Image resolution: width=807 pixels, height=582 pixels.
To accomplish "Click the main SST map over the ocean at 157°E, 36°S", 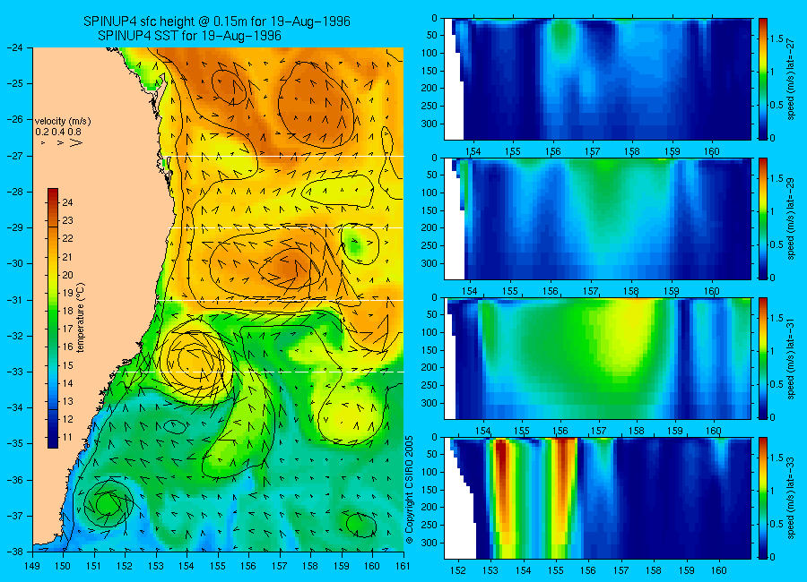I will click(280, 480).
